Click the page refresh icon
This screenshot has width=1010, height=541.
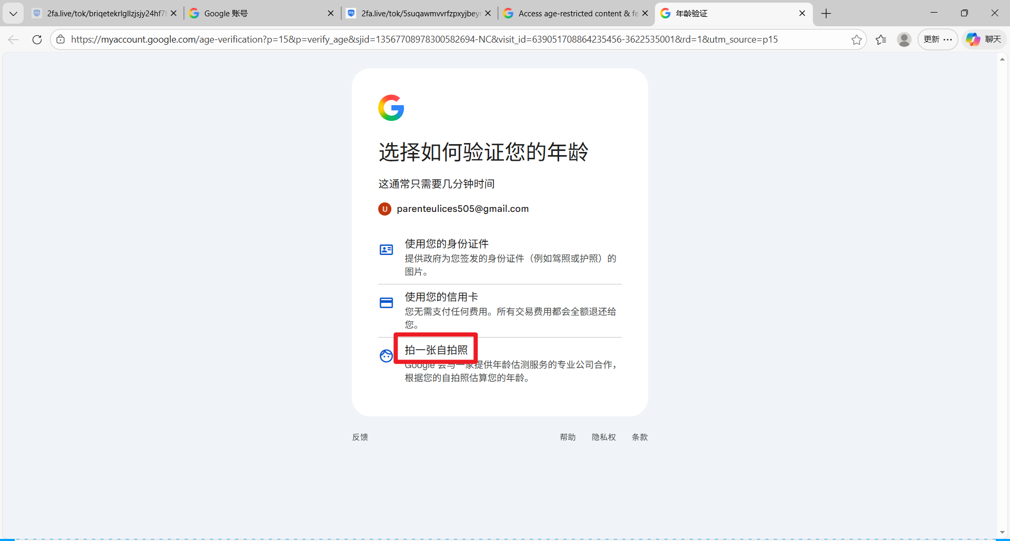tap(36, 39)
